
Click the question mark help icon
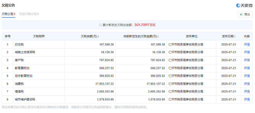pos(100,25)
